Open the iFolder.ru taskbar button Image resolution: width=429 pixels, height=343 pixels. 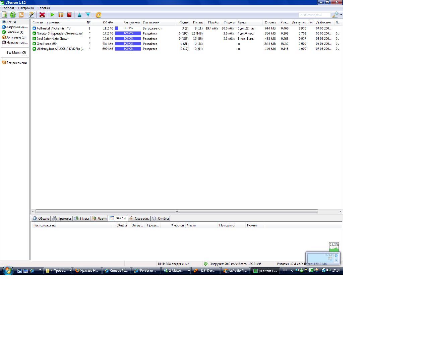(146, 271)
